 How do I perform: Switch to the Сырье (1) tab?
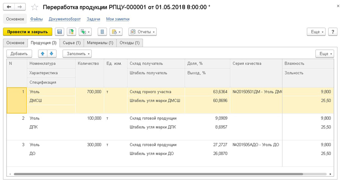[x=71, y=43]
